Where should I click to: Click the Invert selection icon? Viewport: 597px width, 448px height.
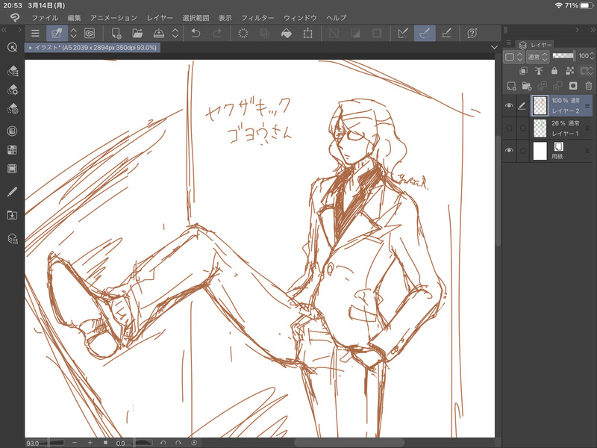pos(355,34)
